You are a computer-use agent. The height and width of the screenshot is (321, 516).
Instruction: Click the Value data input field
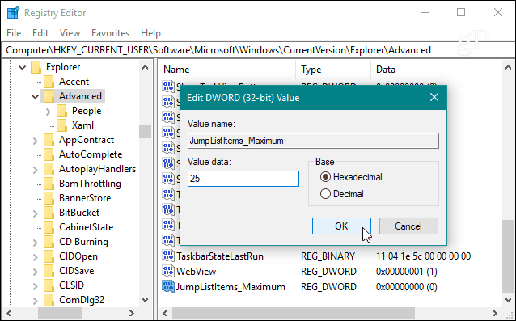coord(243,179)
